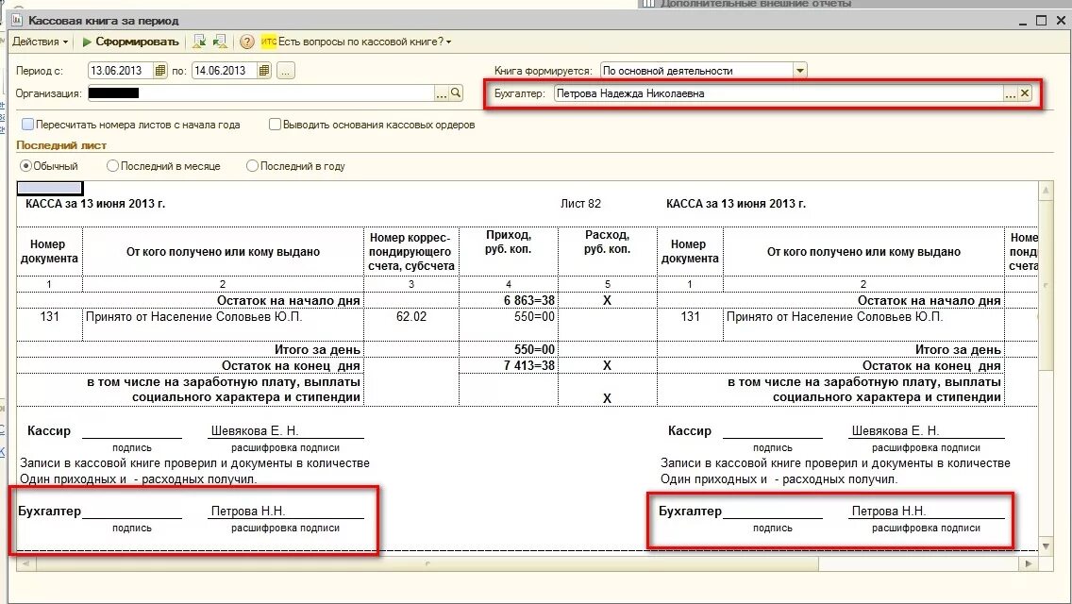
Task: Click the Расход, руб. коп. column header
Action: [x=607, y=243]
